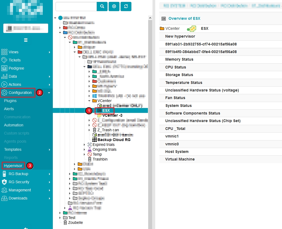Select the ESX node in tree
Image resolution: width=282 pixels, height=229 pixels.
106,110
